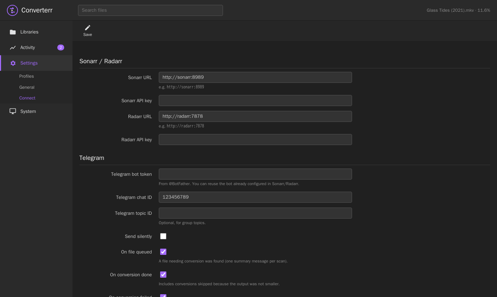Click the Sonarr / Radarr section heading

pos(101,61)
